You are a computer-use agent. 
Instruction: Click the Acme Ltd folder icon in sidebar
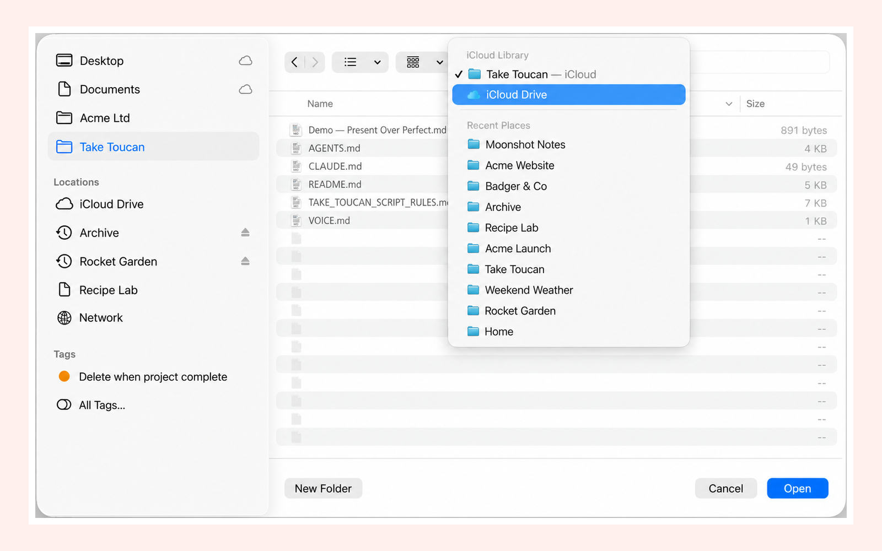(64, 118)
